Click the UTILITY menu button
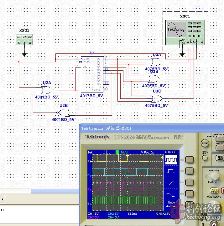Viewport: 224px width, 226px height. [x=220, y=148]
